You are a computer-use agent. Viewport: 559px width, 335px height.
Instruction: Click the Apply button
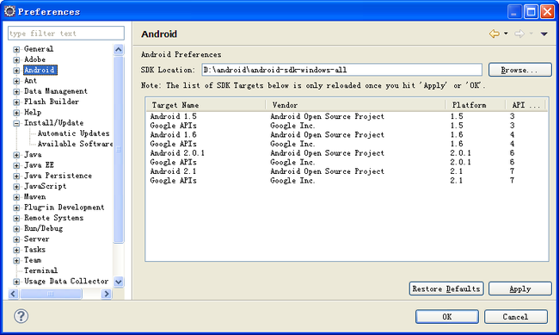pos(519,288)
